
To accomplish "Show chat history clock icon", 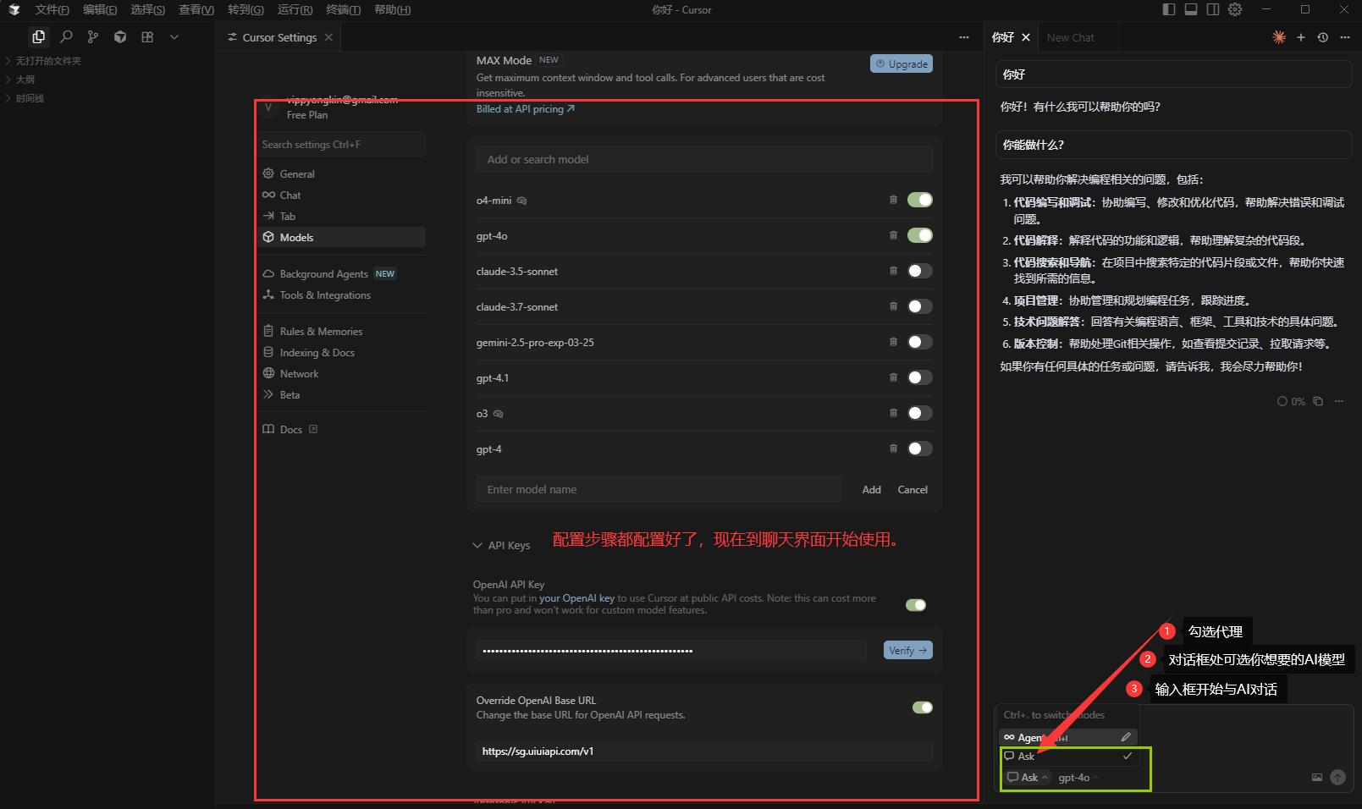I will click(1323, 37).
